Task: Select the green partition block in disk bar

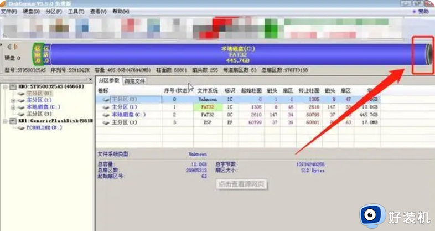Action: click(x=38, y=53)
